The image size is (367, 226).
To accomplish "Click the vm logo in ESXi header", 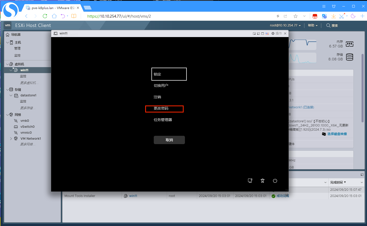I will pyautogui.click(x=8, y=25).
